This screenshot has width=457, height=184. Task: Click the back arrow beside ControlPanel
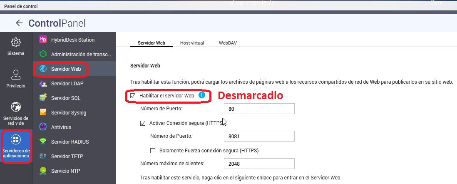coord(19,23)
